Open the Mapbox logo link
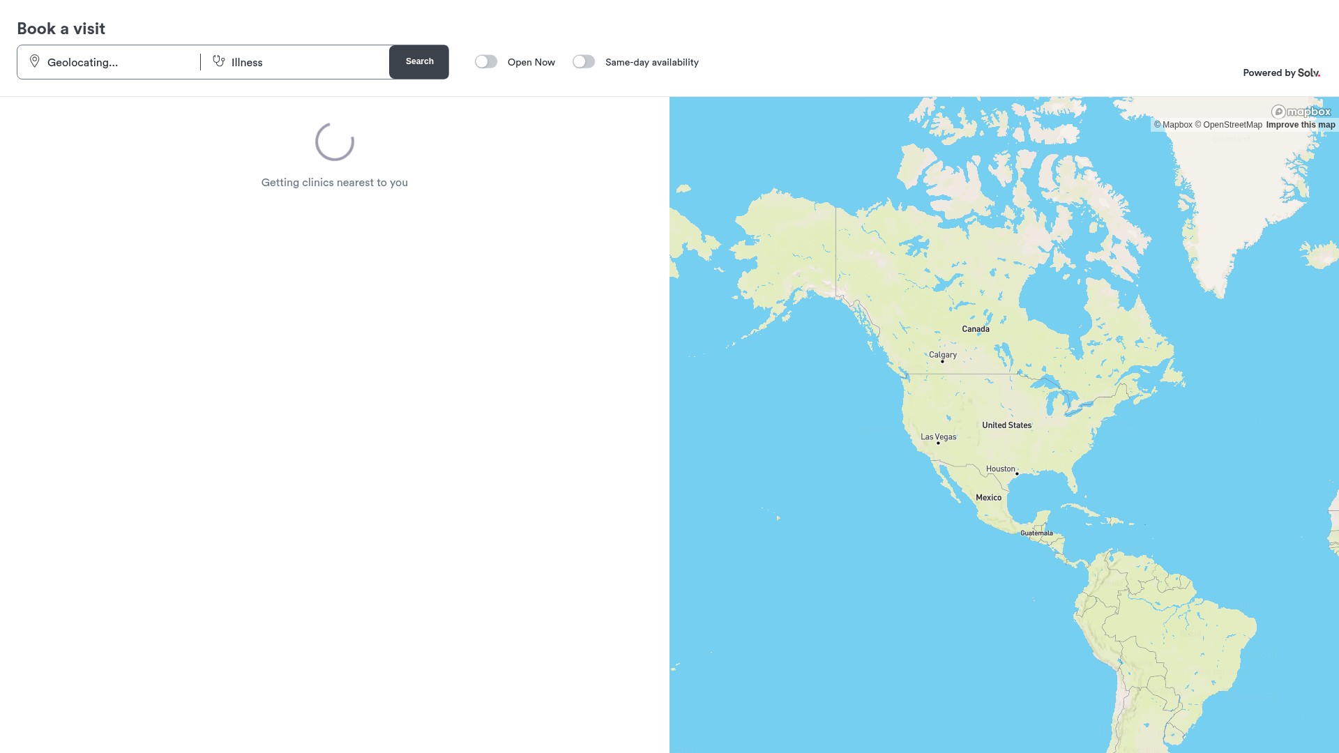1339x753 pixels. (1301, 112)
